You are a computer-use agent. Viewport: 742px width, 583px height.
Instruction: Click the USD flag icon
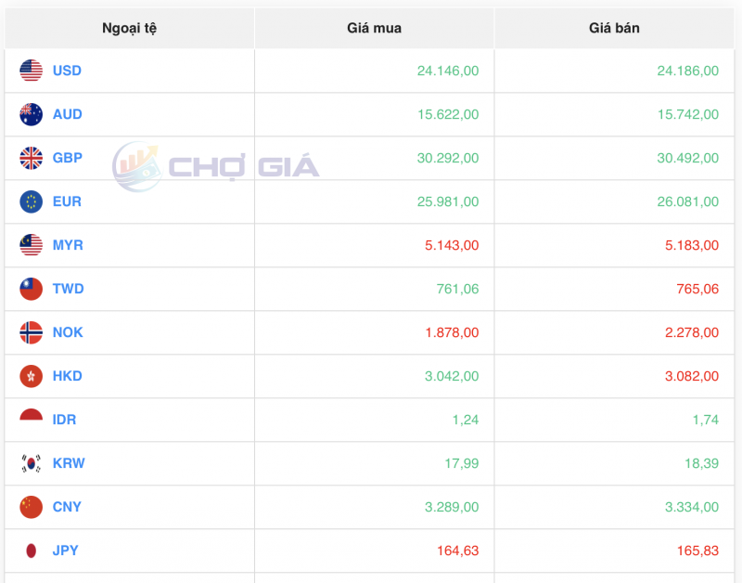pos(29,71)
